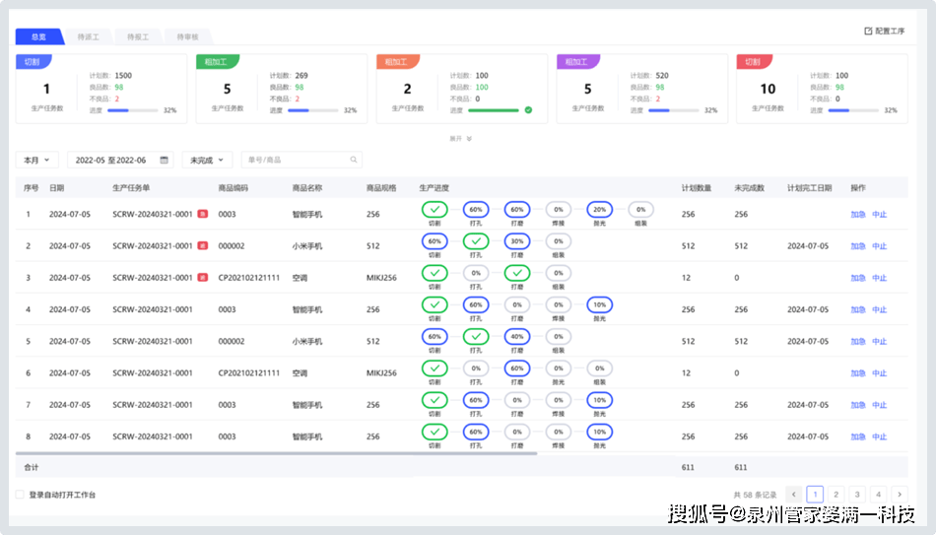Go to page 2
This screenshot has height=535, width=936.
point(836,495)
